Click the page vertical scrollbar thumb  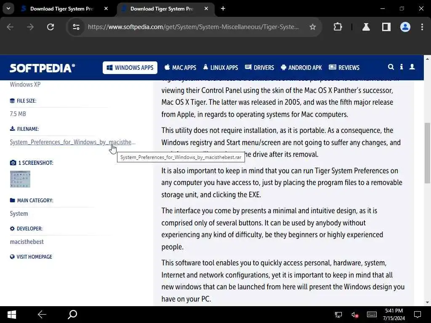coord(427,153)
